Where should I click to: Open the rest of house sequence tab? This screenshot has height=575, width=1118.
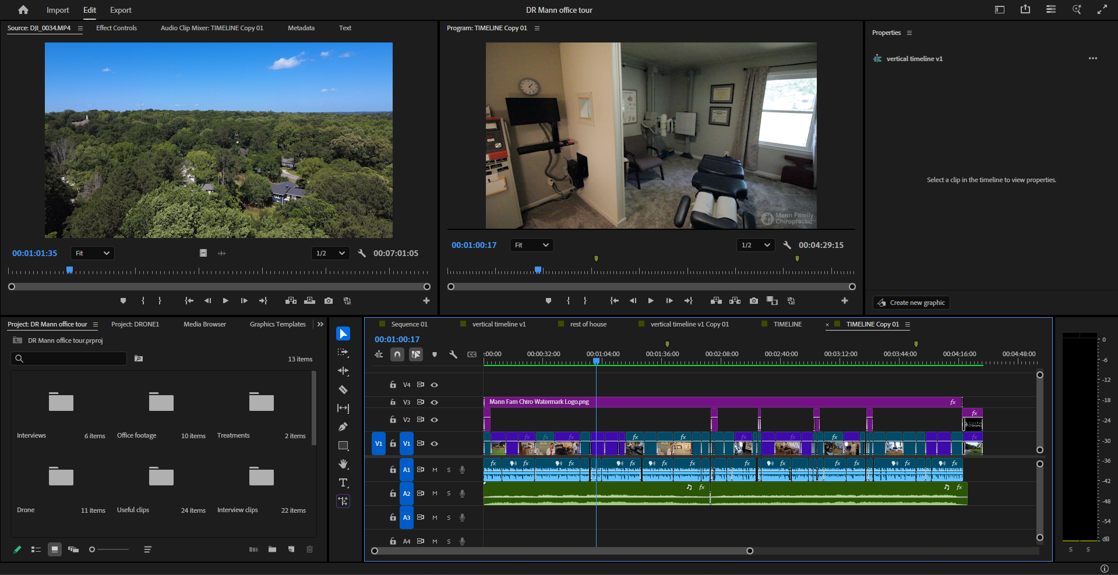click(x=588, y=324)
